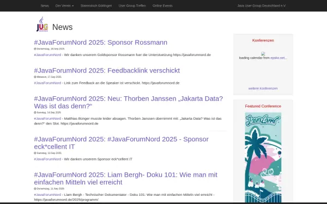
Task: Select Online Events in the navbar
Action: (x=162, y=5)
